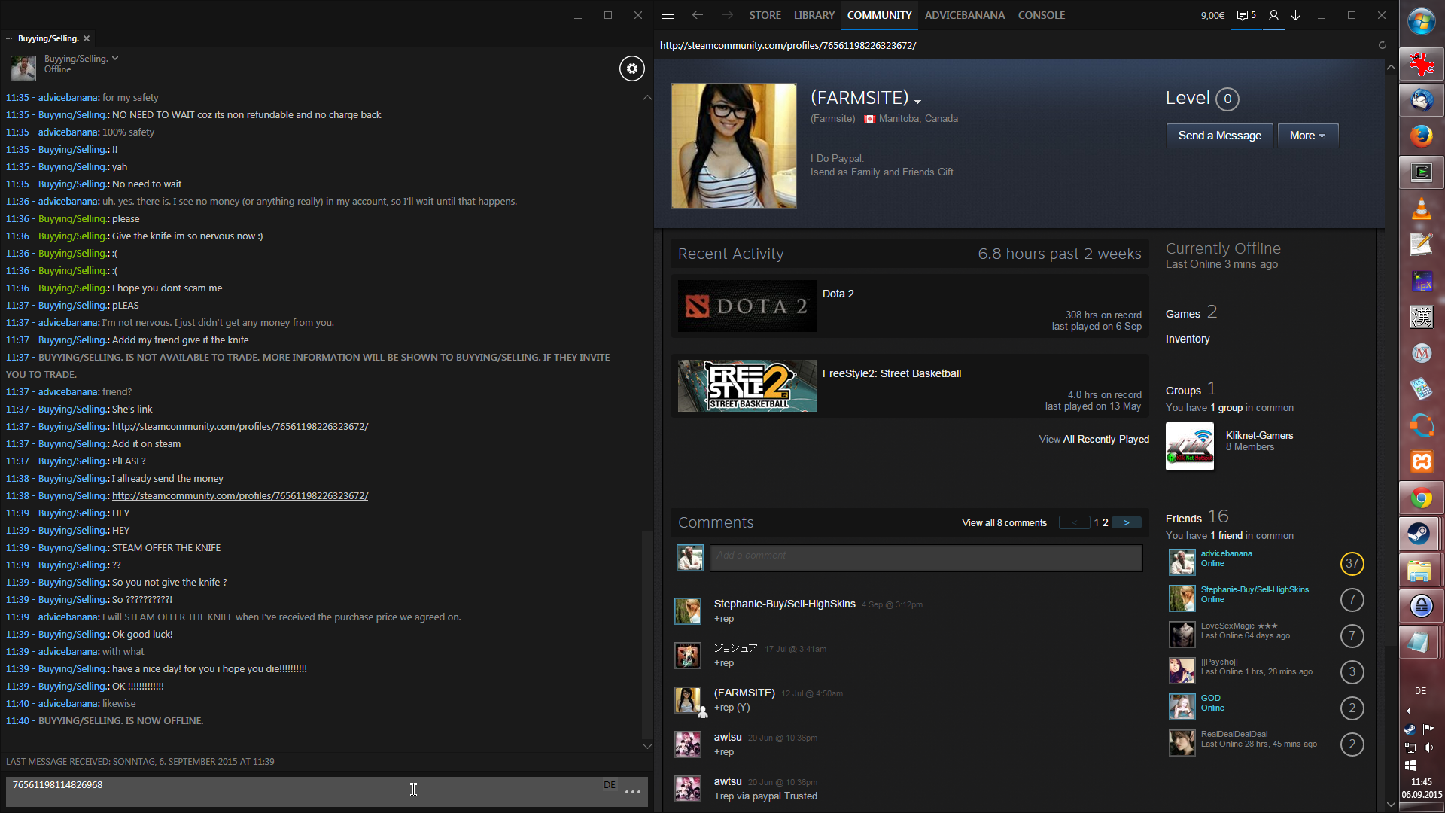The image size is (1445, 813).
Task: Open the friends list person icon
Action: [x=1273, y=15]
